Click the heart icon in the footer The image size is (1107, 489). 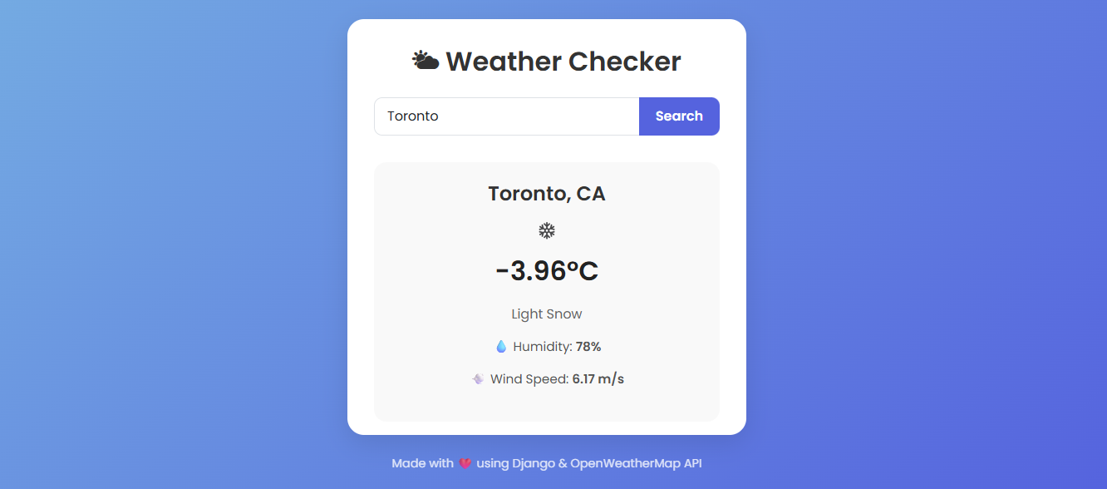(464, 463)
